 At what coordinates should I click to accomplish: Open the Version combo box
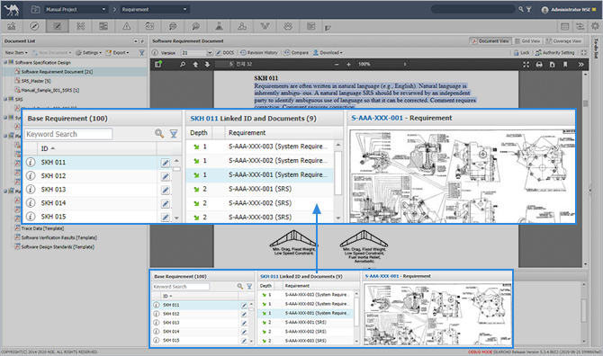[x=196, y=53]
